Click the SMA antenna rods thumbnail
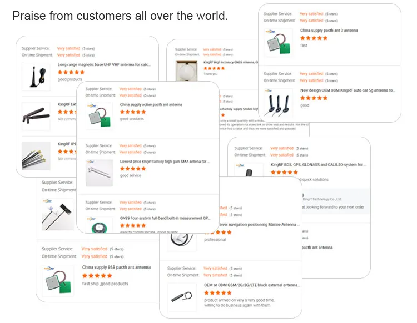Screen dimensions: 417x323 click(x=100, y=172)
